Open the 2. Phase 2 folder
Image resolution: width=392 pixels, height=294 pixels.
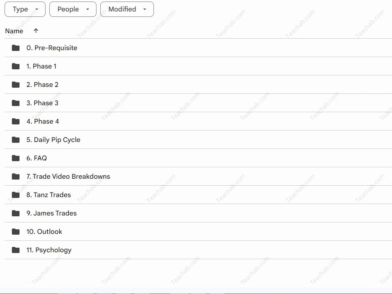pyautogui.click(x=42, y=85)
